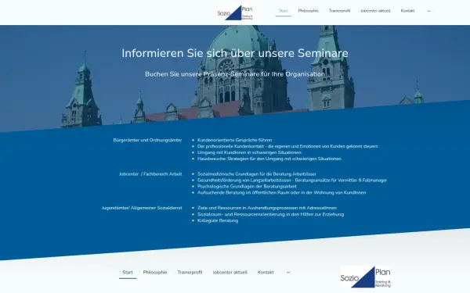Click 'Psychologische Grundlagen der Beratungsarbeit' item
This screenshot has height=293, width=470.
tap(247, 186)
